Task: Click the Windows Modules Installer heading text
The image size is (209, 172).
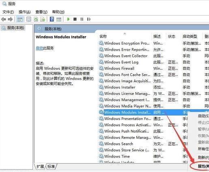Action: coord(61,37)
